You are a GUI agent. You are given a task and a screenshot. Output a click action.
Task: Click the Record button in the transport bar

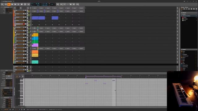pyautogui.click(x=15, y=4)
